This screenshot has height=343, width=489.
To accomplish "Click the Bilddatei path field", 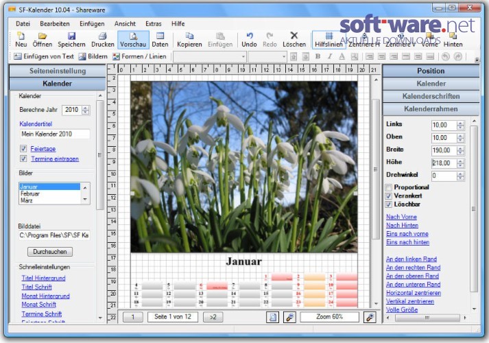I will pos(54,235).
